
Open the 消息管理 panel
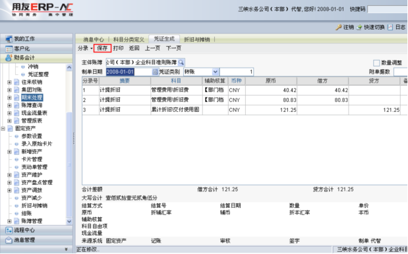pyautogui.click(x=36, y=240)
